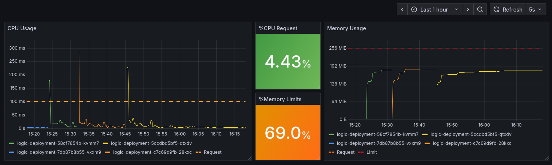
Task: Click Request color swatch in CPU legend
Action: click(x=197, y=152)
